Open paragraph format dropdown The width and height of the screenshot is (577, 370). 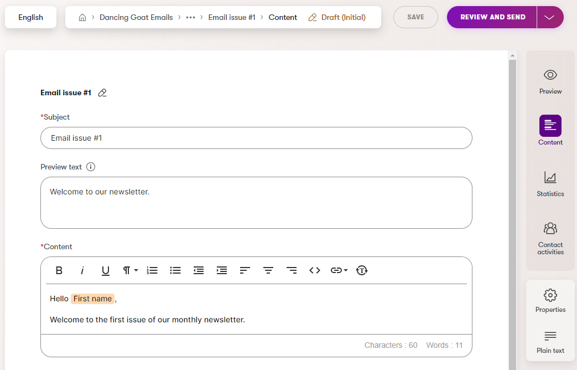click(x=130, y=270)
